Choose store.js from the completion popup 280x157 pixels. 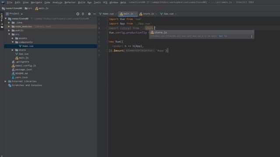click(202, 32)
